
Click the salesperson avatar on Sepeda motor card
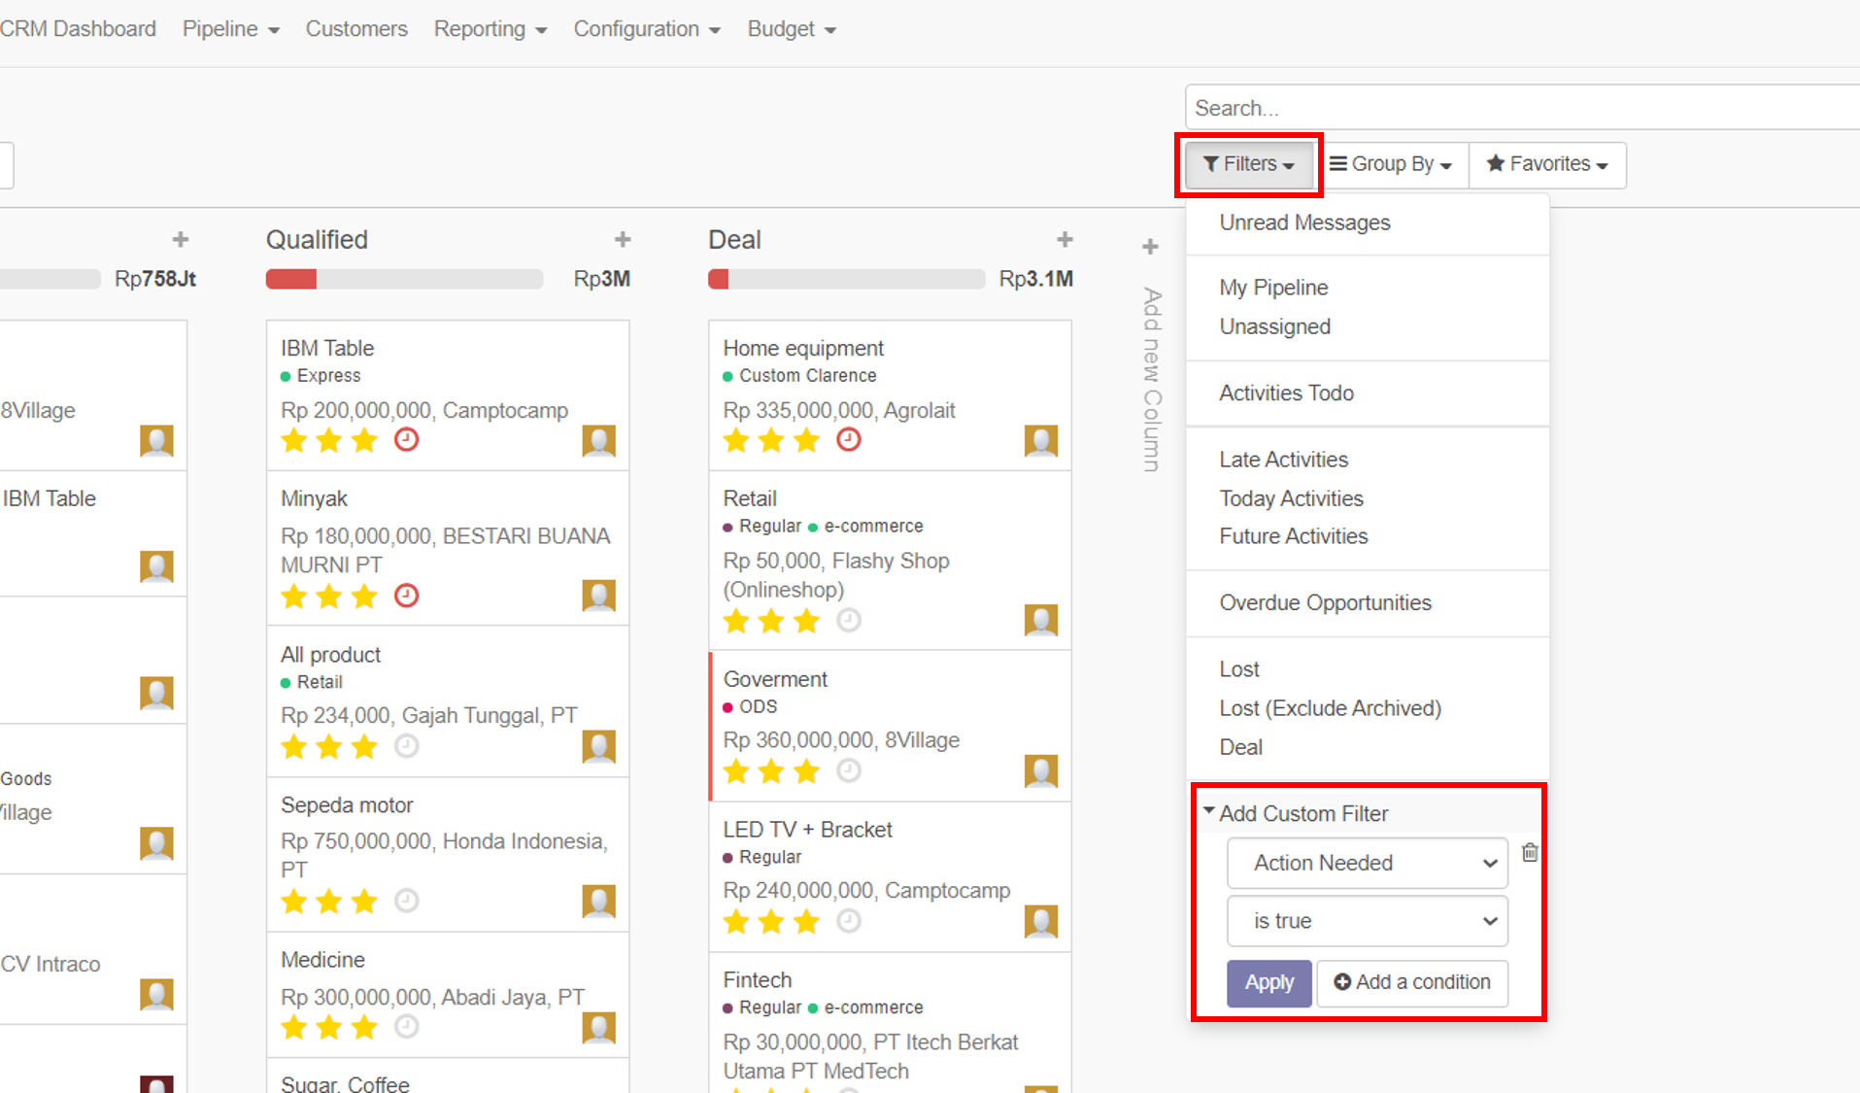tap(598, 902)
